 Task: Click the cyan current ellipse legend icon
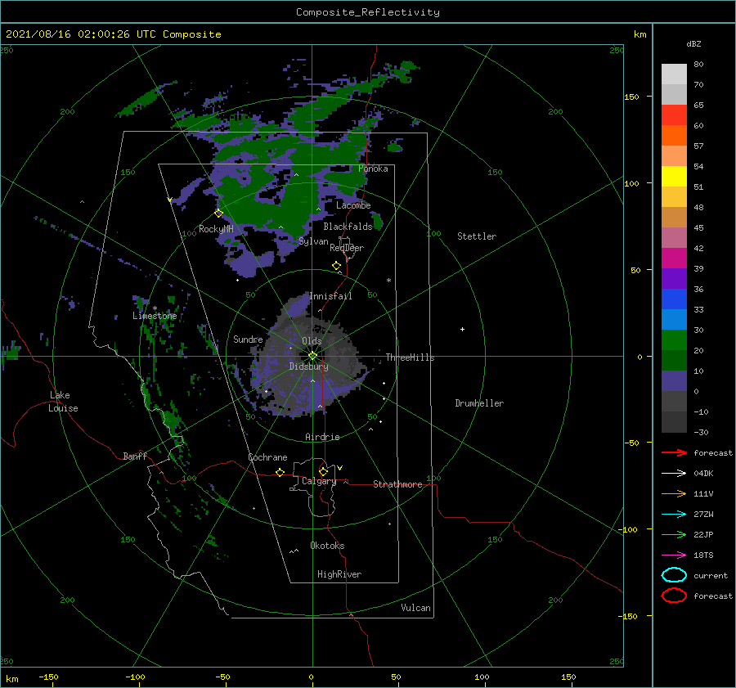(674, 575)
